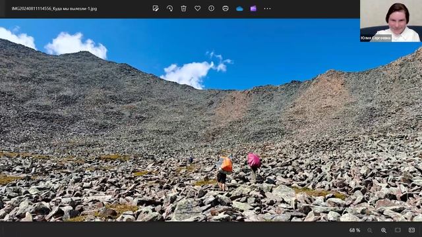Screen dimensions: 422x237
Task: Rotate the photo with the rotate icon
Action: point(169,9)
